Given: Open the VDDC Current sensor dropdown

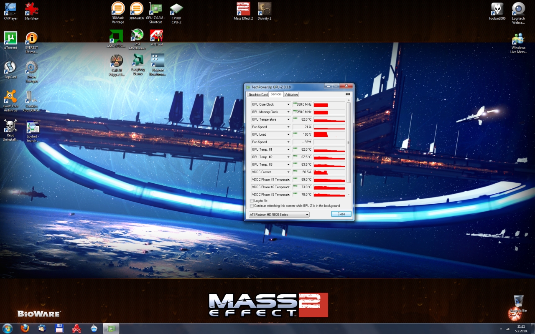Looking at the screenshot, I should (288, 172).
